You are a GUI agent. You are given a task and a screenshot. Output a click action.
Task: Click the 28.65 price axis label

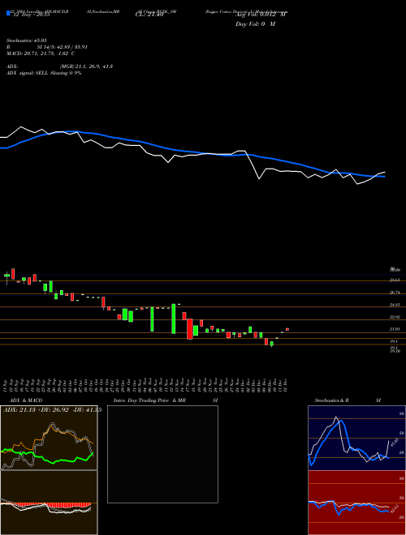(x=395, y=280)
